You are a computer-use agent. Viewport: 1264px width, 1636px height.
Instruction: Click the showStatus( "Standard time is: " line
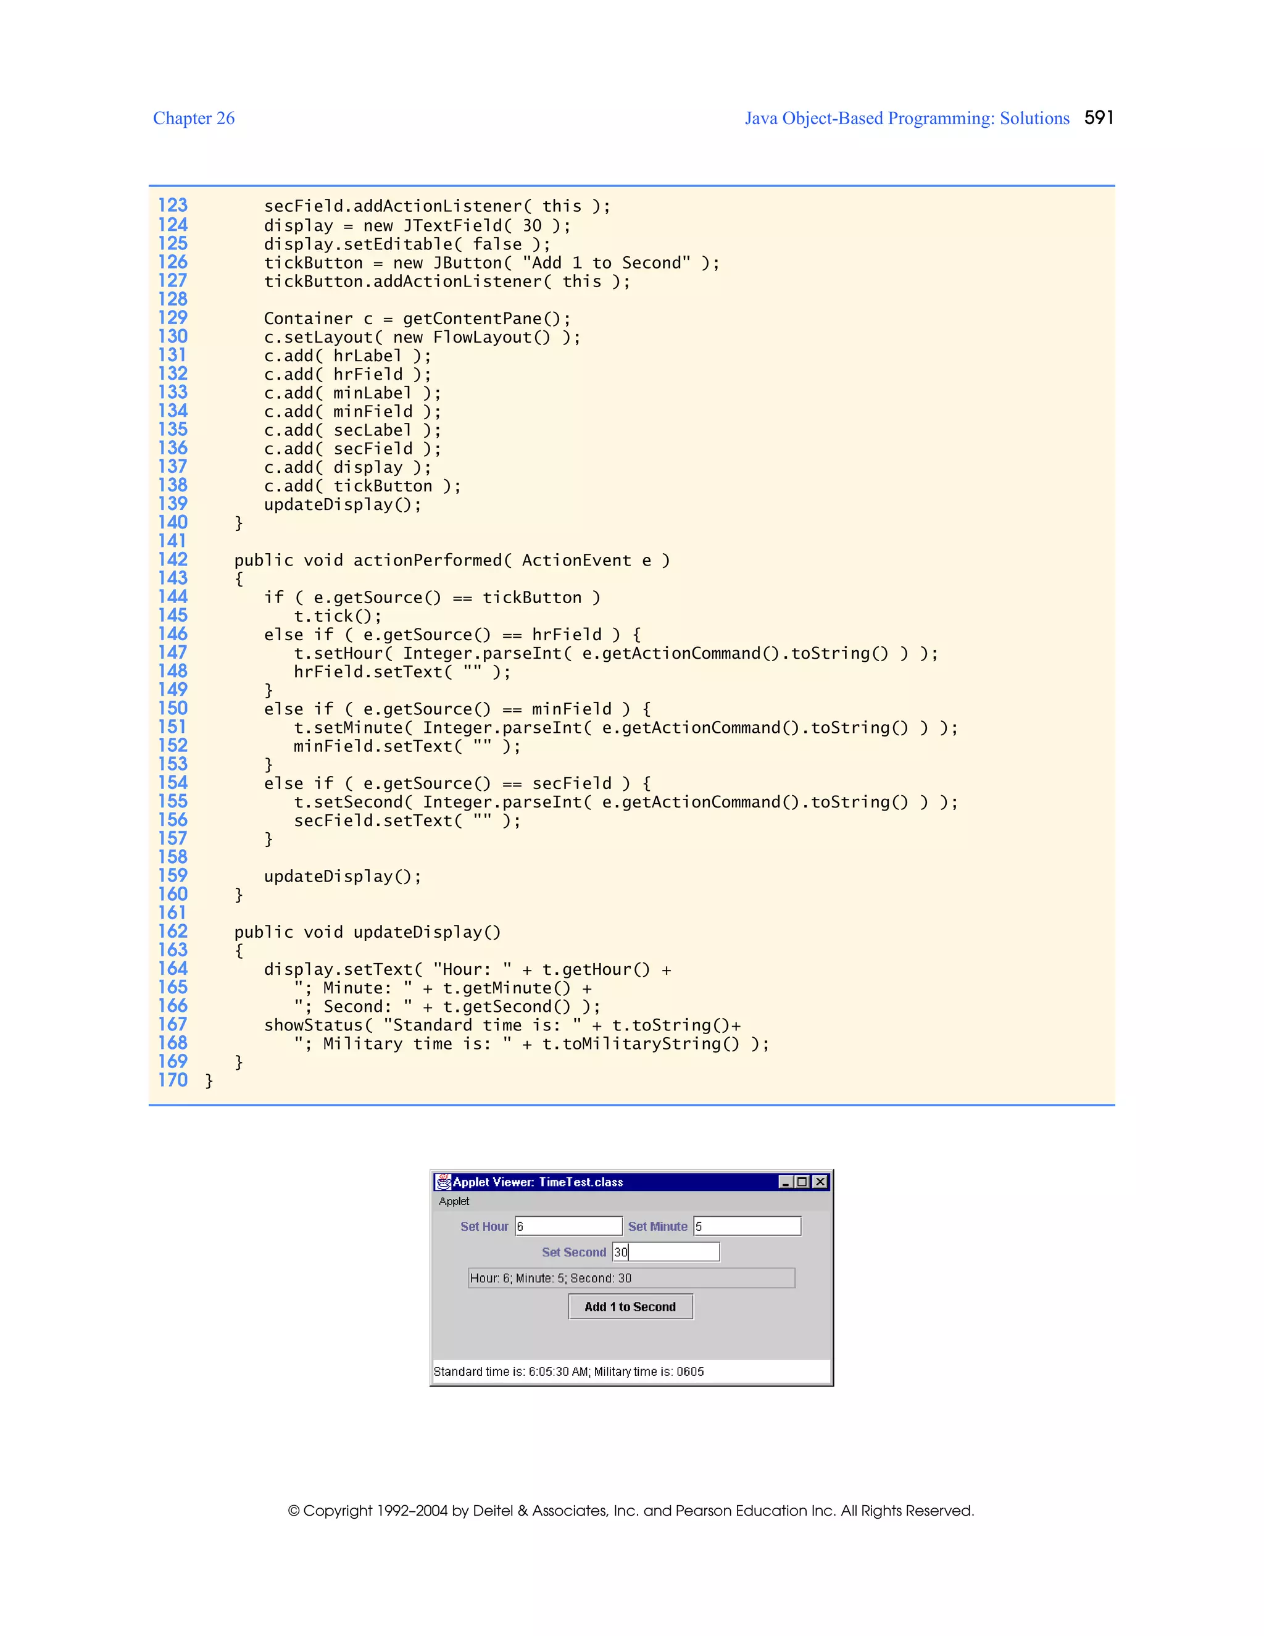coord(502,1025)
